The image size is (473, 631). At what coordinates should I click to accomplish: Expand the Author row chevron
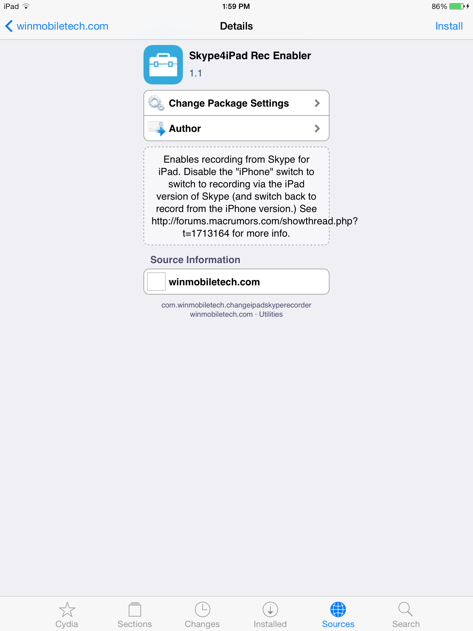pyautogui.click(x=317, y=128)
